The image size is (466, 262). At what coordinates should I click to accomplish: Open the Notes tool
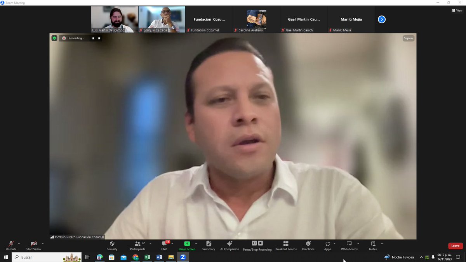tap(373, 246)
